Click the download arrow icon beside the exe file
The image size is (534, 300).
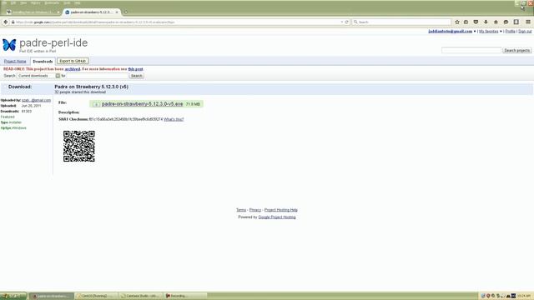[96, 104]
